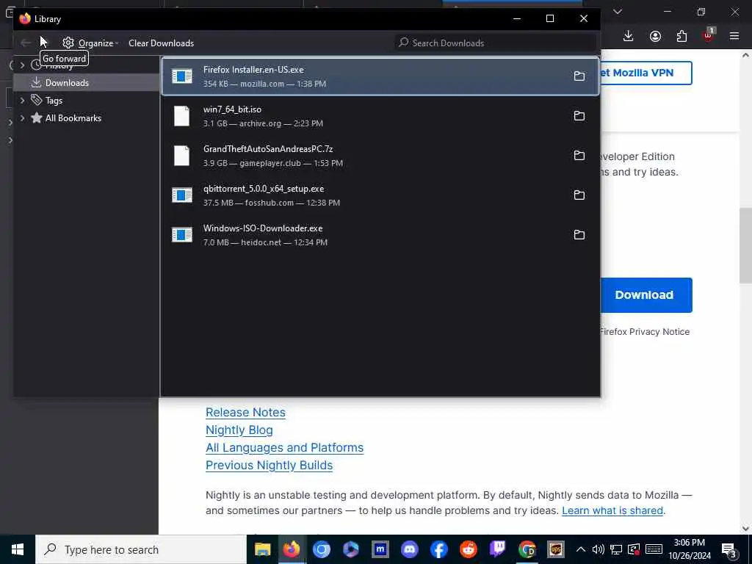
Task: Select the Firefox Installer.en-US.exe download
Action: [x=380, y=76]
